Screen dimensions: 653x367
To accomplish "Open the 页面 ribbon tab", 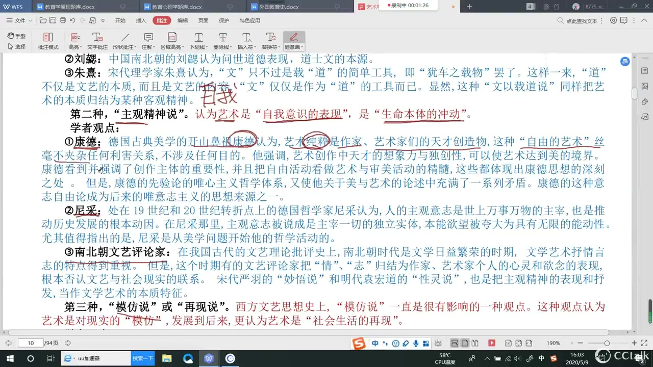I will click(x=203, y=20).
